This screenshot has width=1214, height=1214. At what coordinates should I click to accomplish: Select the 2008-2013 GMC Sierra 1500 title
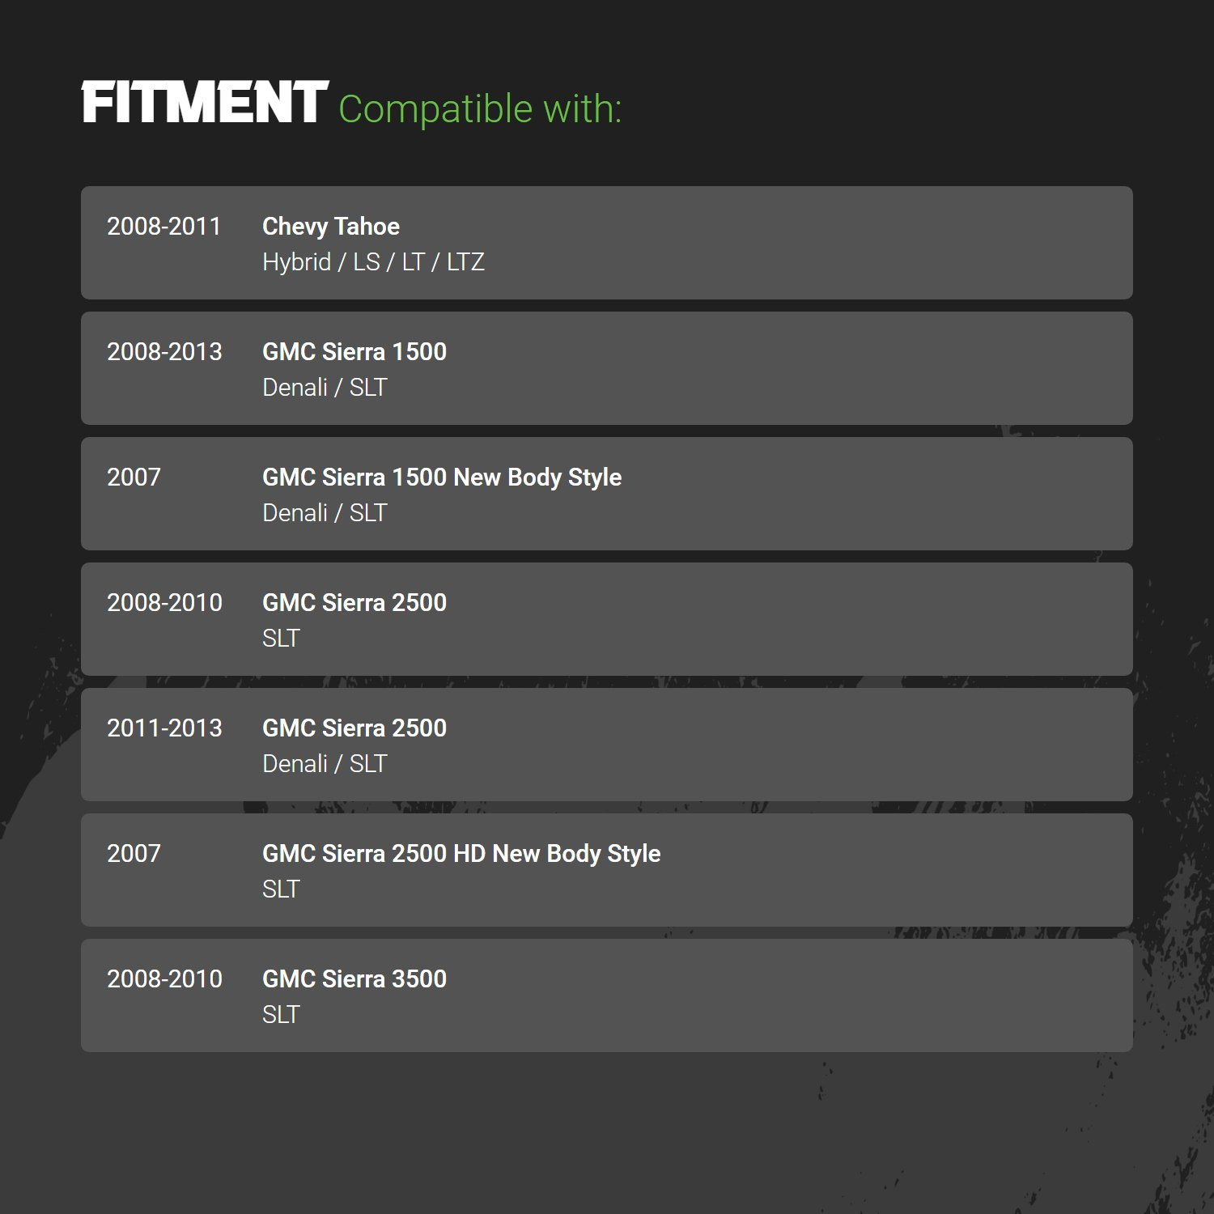(x=354, y=352)
